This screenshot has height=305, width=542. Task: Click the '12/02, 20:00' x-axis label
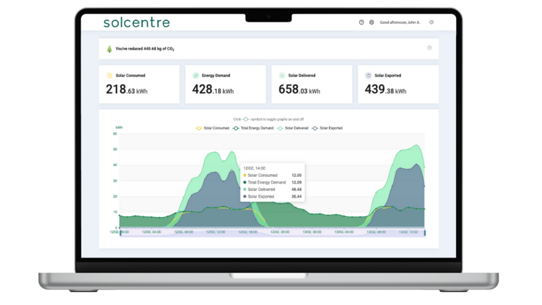280,232
